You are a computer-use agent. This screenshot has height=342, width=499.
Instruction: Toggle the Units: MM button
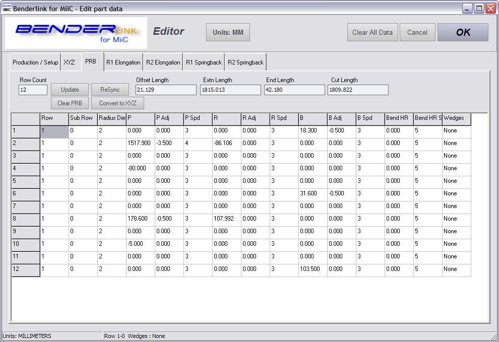227,32
